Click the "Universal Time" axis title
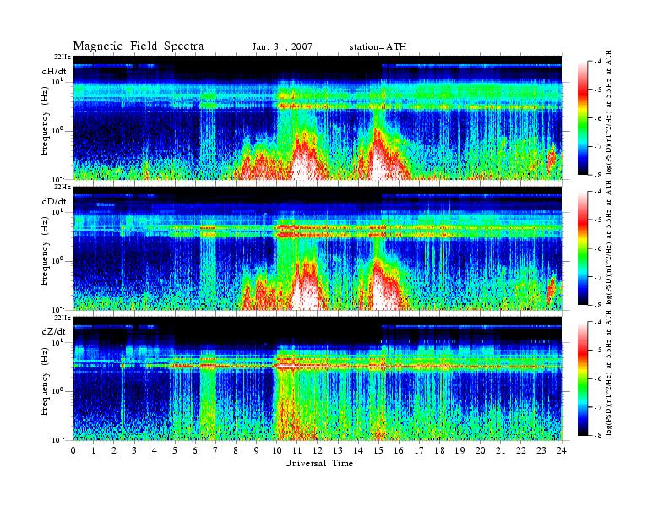 [318, 463]
